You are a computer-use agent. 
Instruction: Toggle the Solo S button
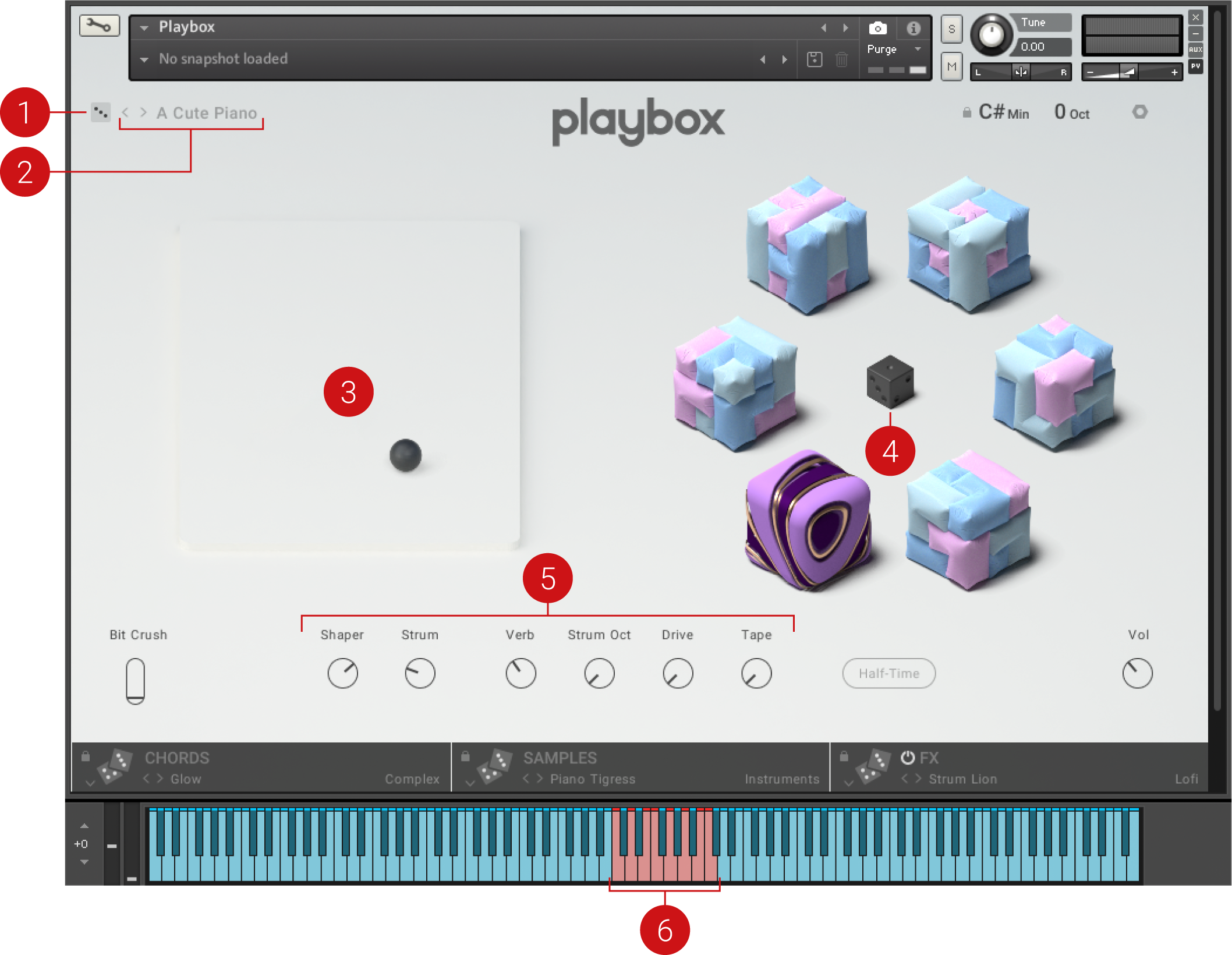click(x=951, y=29)
